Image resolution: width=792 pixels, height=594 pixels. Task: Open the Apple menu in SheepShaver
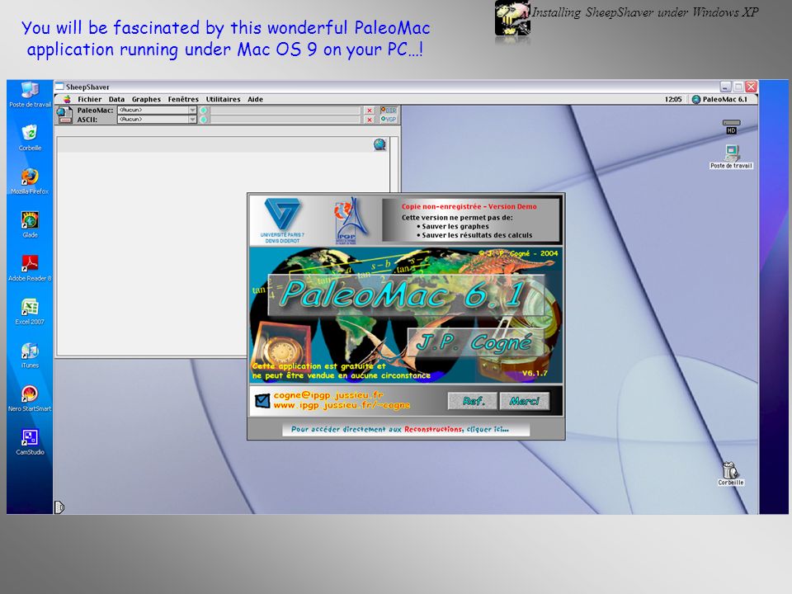point(66,99)
